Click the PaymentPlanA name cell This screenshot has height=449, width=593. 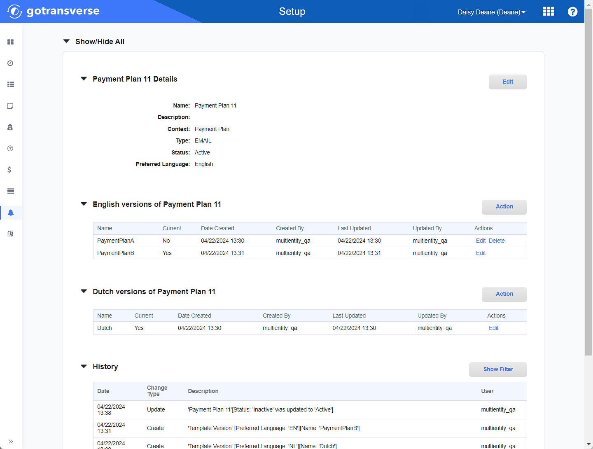(x=116, y=241)
